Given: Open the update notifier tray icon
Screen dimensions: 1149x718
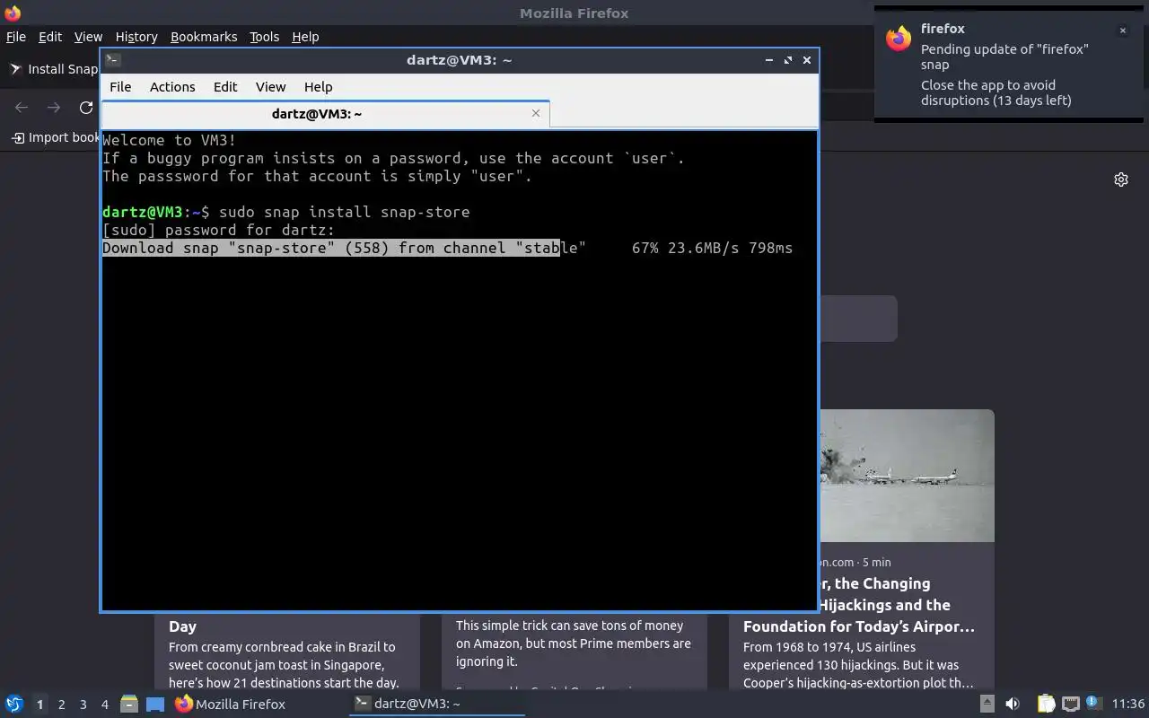Looking at the screenshot, I should [x=1092, y=703].
